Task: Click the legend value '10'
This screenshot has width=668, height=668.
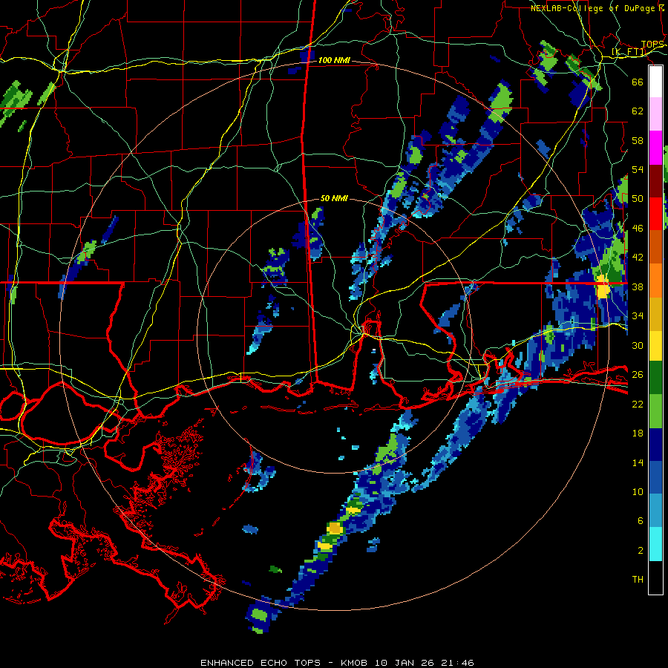Action: (638, 492)
